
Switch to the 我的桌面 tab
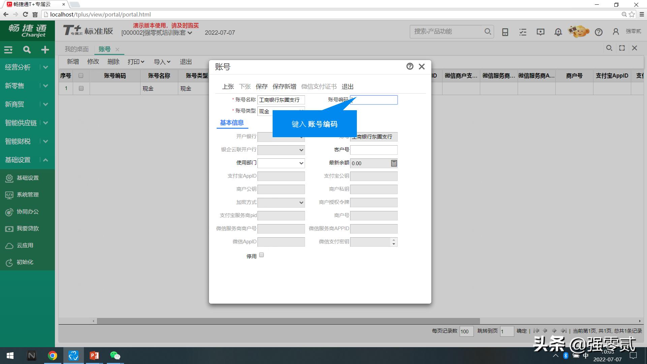coord(76,49)
